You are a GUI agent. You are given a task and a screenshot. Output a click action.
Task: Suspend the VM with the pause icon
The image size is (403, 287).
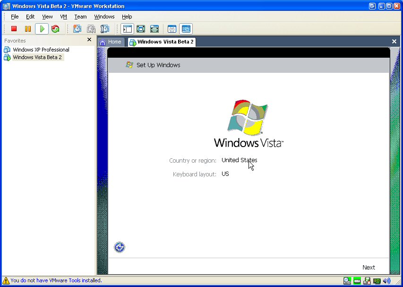[x=28, y=29]
